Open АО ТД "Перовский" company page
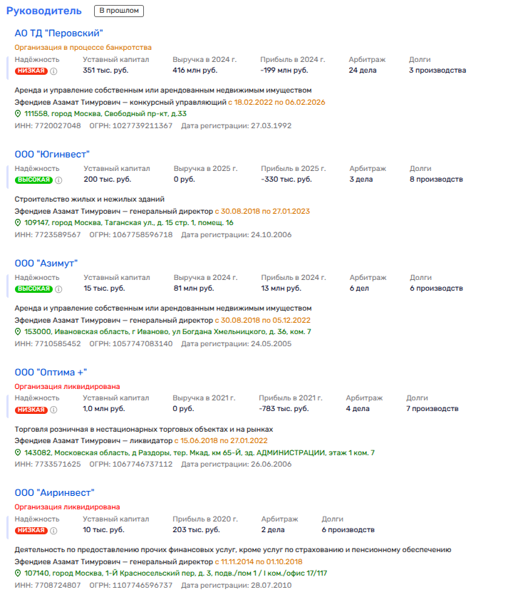The height and width of the screenshot is (602, 528). coord(59,33)
